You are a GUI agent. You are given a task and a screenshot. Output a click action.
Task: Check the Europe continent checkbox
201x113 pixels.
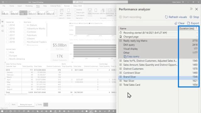[x=8, y=56]
